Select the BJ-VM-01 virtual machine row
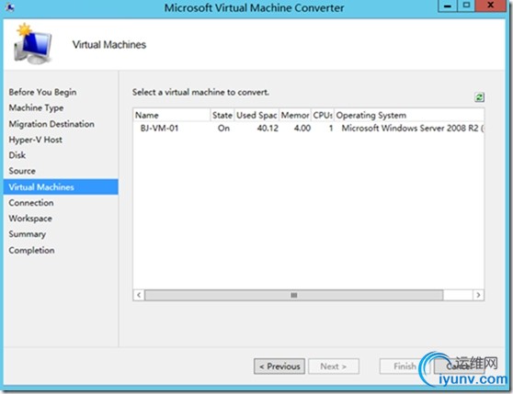Viewport: 513px width, 394px height. point(309,128)
